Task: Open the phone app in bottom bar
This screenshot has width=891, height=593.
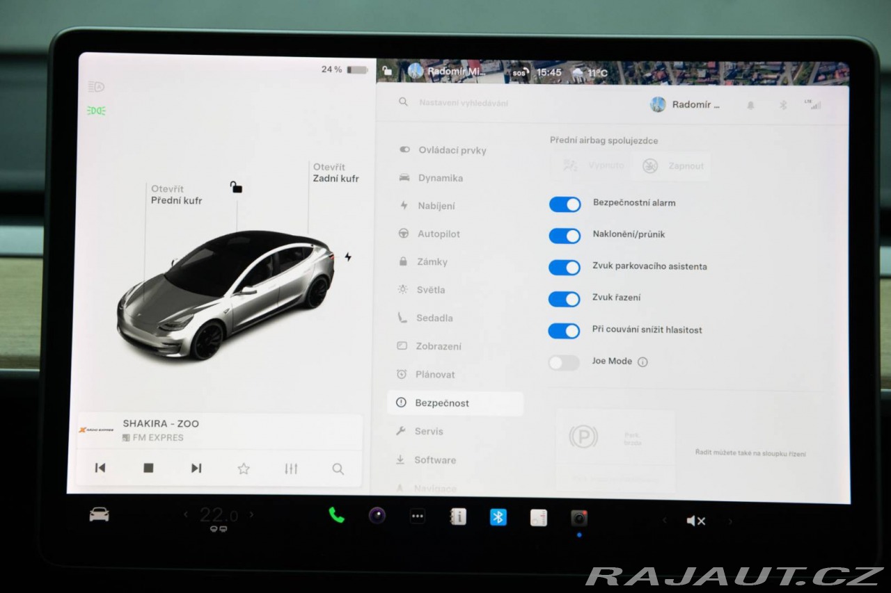Action: click(336, 515)
